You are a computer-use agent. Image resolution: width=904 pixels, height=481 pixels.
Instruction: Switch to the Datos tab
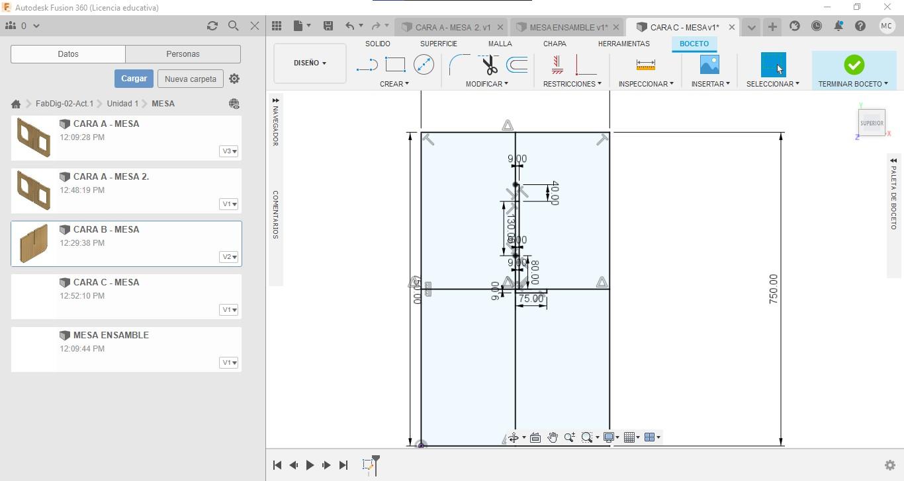(68, 54)
